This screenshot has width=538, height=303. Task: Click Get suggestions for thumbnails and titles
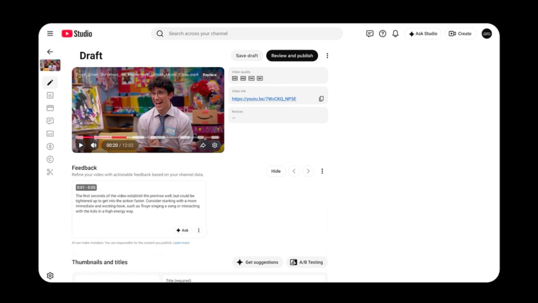258,262
